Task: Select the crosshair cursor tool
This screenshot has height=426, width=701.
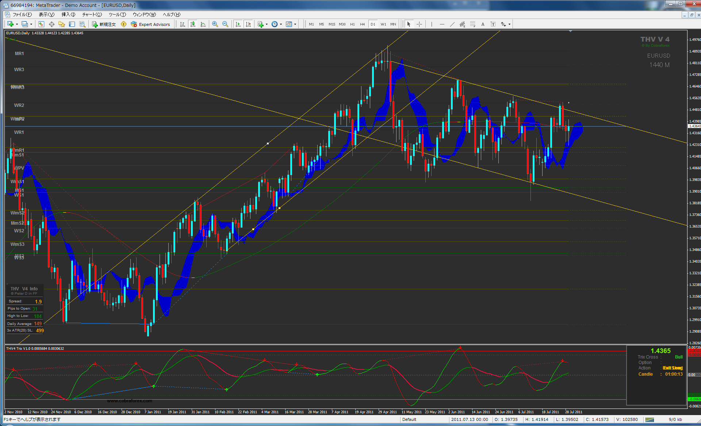Action: [x=420, y=24]
